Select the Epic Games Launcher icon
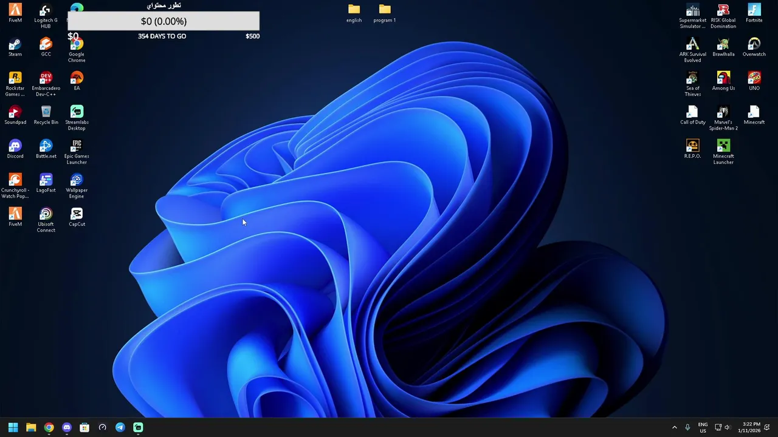 [77, 152]
